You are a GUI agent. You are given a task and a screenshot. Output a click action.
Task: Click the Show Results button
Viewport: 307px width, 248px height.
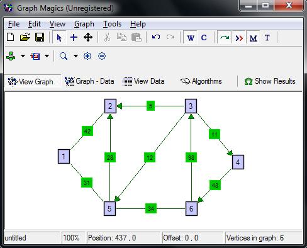(x=270, y=81)
